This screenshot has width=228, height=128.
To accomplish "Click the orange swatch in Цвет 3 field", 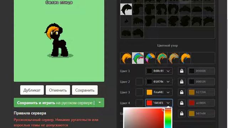I will pos(149,92).
